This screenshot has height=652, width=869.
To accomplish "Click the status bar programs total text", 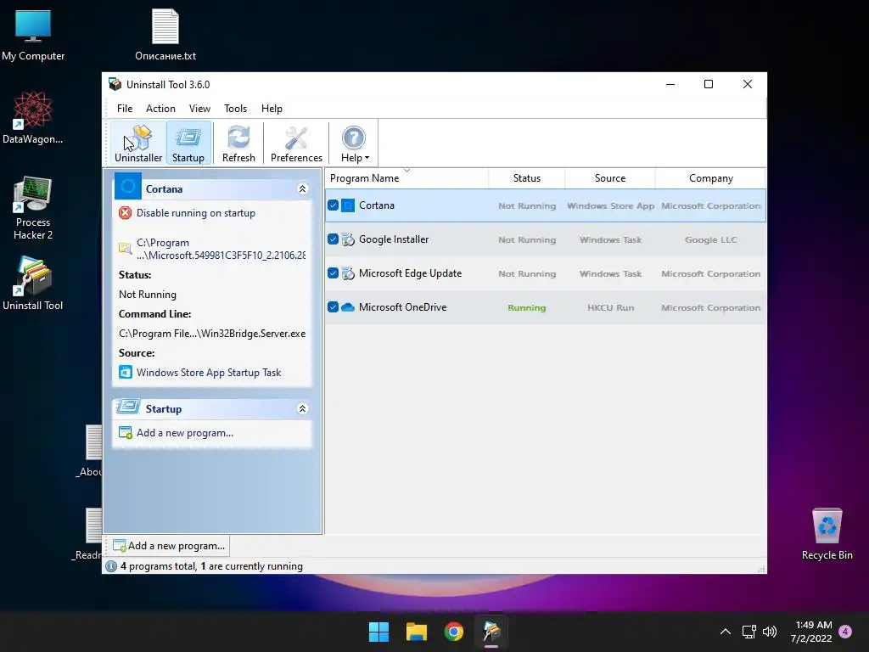I will pyautogui.click(x=211, y=566).
